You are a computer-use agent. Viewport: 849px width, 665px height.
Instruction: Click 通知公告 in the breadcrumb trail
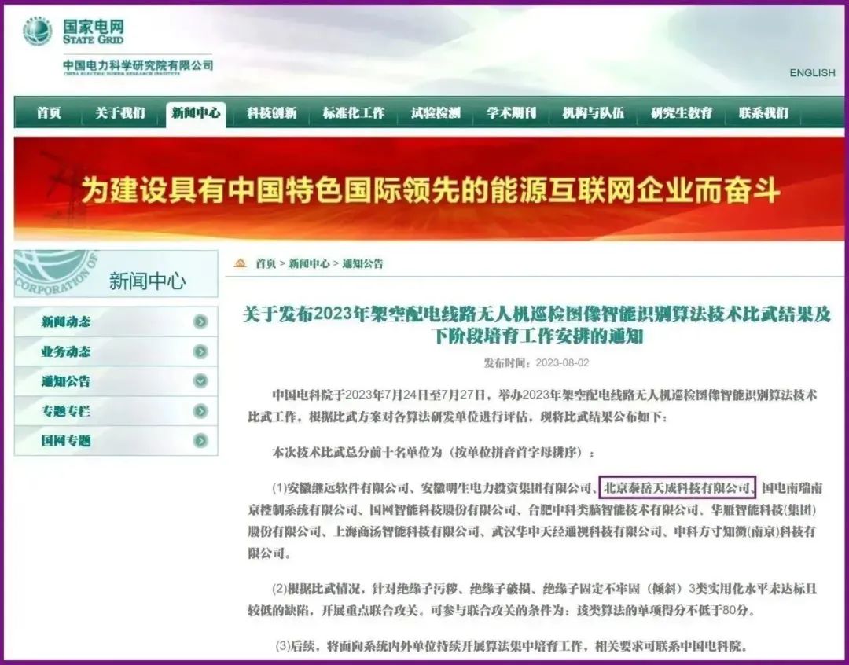point(362,264)
